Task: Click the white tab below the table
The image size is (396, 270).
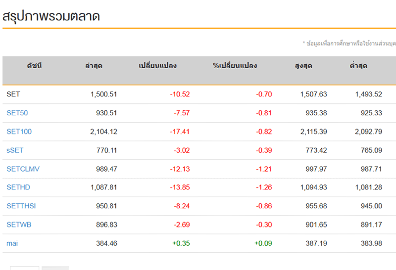Action: tap(24, 268)
